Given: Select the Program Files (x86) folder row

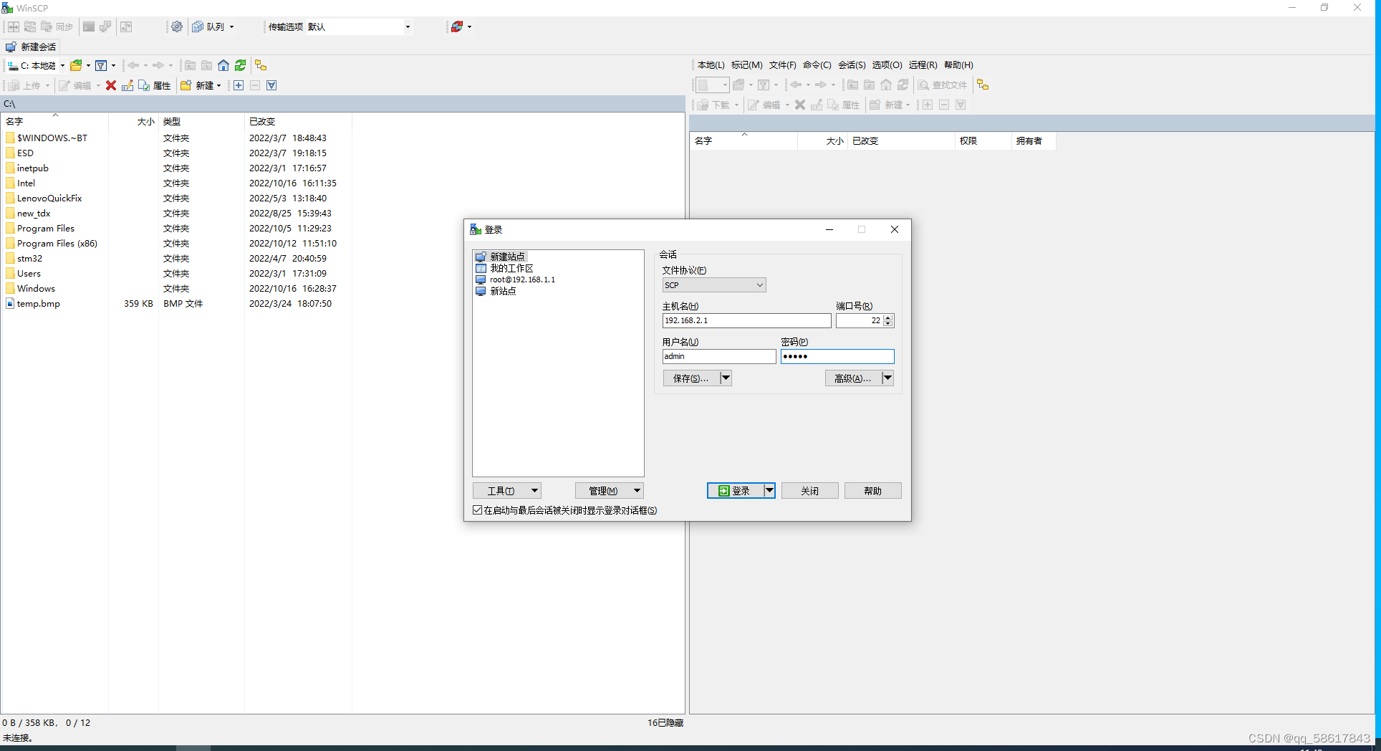Looking at the screenshot, I should [57, 243].
